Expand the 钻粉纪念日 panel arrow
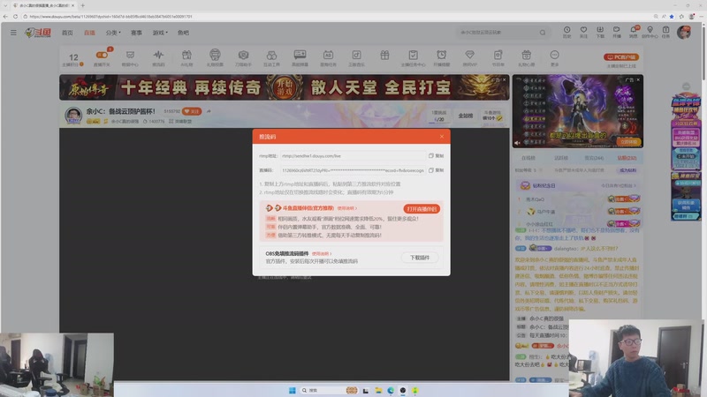 [635, 185]
